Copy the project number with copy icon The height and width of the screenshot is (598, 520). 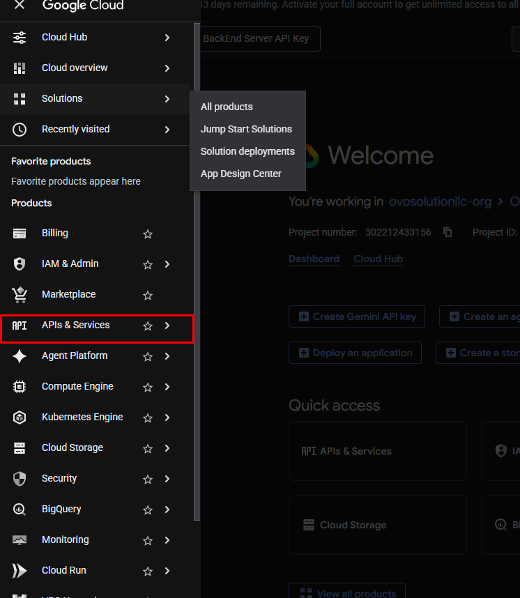tap(448, 232)
